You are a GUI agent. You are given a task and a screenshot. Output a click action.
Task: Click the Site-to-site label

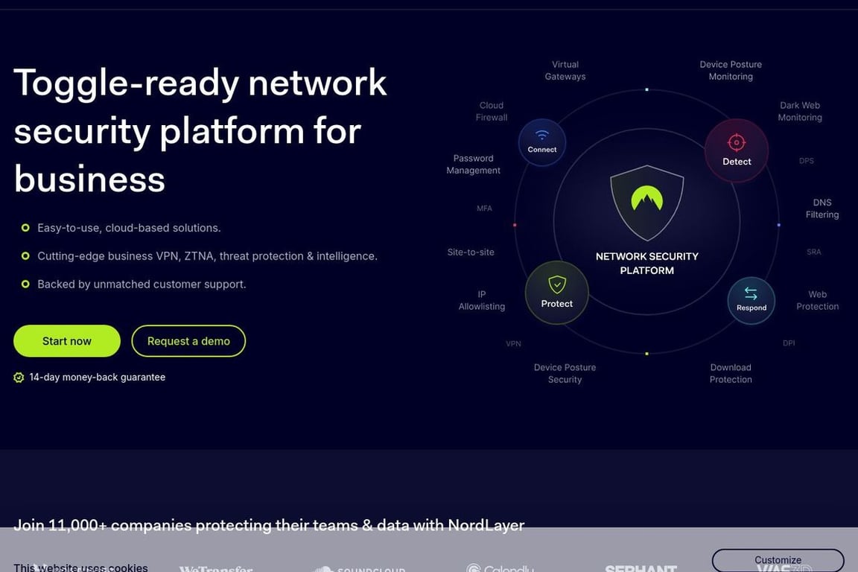[471, 252]
